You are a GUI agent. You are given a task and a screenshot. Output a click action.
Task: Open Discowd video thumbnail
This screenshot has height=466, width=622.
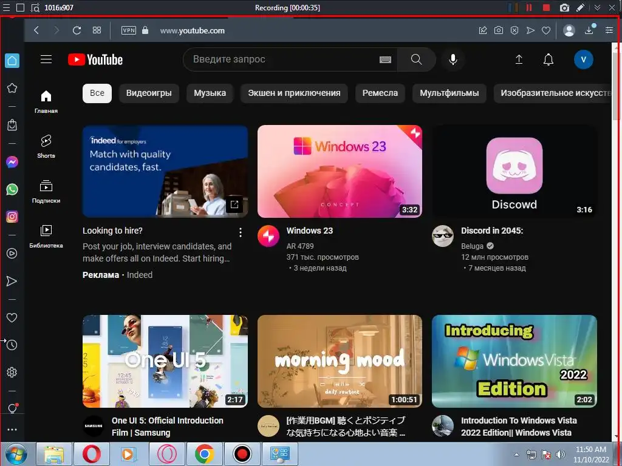[514, 172]
